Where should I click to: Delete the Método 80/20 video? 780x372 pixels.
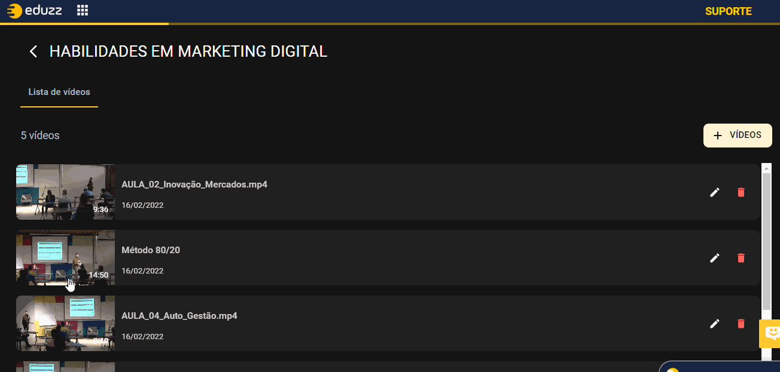pyautogui.click(x=741, y=258)
